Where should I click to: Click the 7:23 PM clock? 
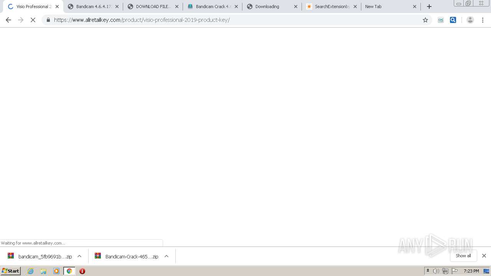click(x=471, y=271)
